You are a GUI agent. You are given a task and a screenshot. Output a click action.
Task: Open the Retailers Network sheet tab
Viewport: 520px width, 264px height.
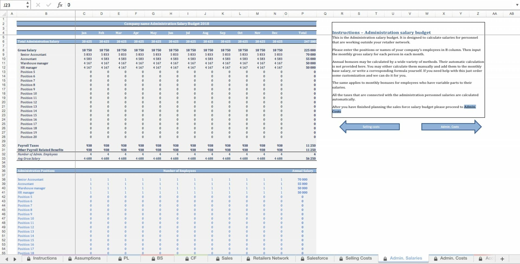click(268, 258)
